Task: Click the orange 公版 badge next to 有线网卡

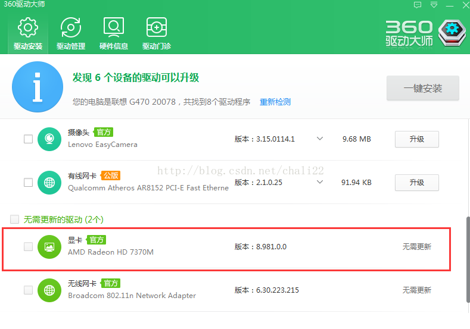Action: pyautogui.click(x=111, y=176)
